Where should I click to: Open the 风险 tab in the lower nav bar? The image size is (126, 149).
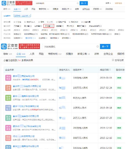[41, 54]
